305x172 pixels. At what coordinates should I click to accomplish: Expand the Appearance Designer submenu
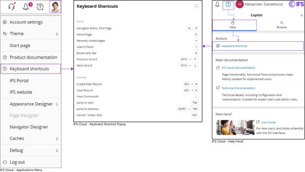click(57, 104)
